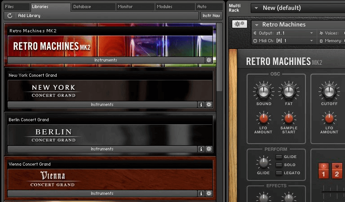Open Vienna Concert Grand settings gear
The image size is (345, 202).
[209, 193]
